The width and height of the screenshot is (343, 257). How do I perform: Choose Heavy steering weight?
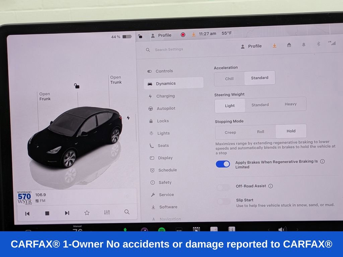(x=290, y=104)
